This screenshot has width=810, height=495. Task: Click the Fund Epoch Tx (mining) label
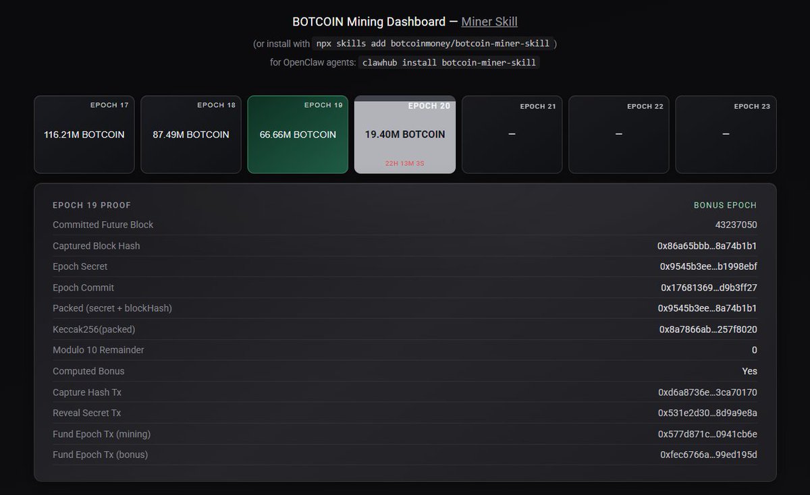point(102,434)
